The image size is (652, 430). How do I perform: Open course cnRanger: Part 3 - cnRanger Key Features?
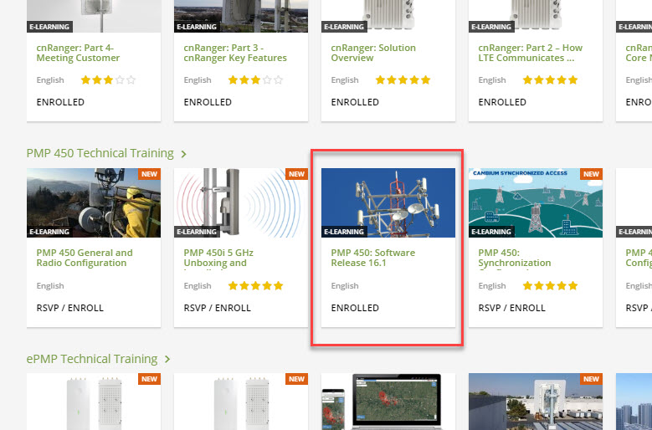pyautogui.click(x=235, y=53)
